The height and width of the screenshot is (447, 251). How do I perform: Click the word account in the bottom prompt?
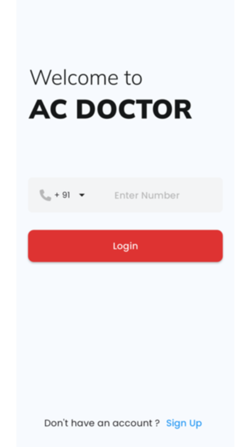pos(132,424)
